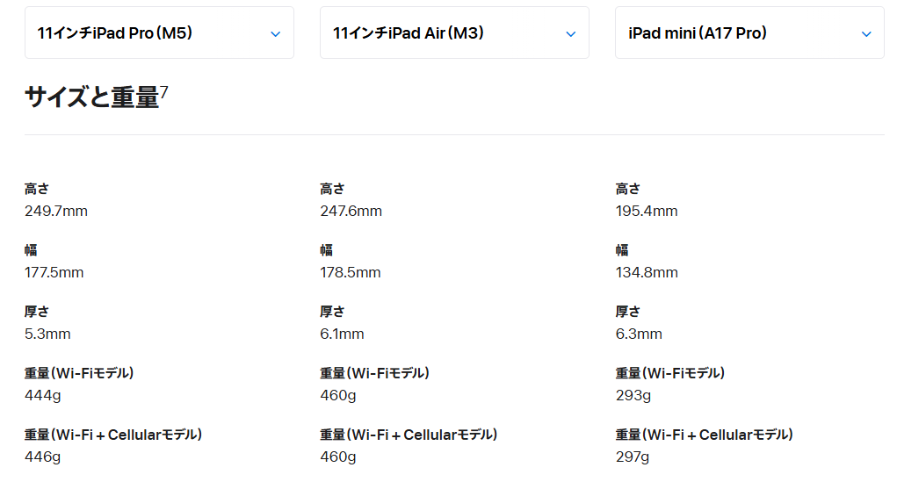
Task: Select iPad Air height value 247.6mm
Action: [351, 211]
